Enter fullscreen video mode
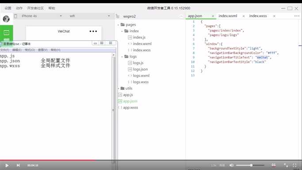This screenshot has width=302, height=170. point(294,165)
